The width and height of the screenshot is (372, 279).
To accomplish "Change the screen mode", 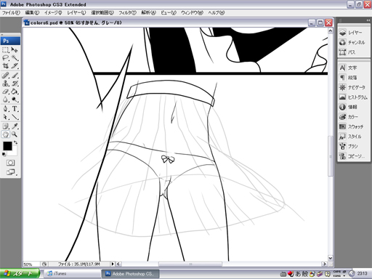I will pos(11,172).
